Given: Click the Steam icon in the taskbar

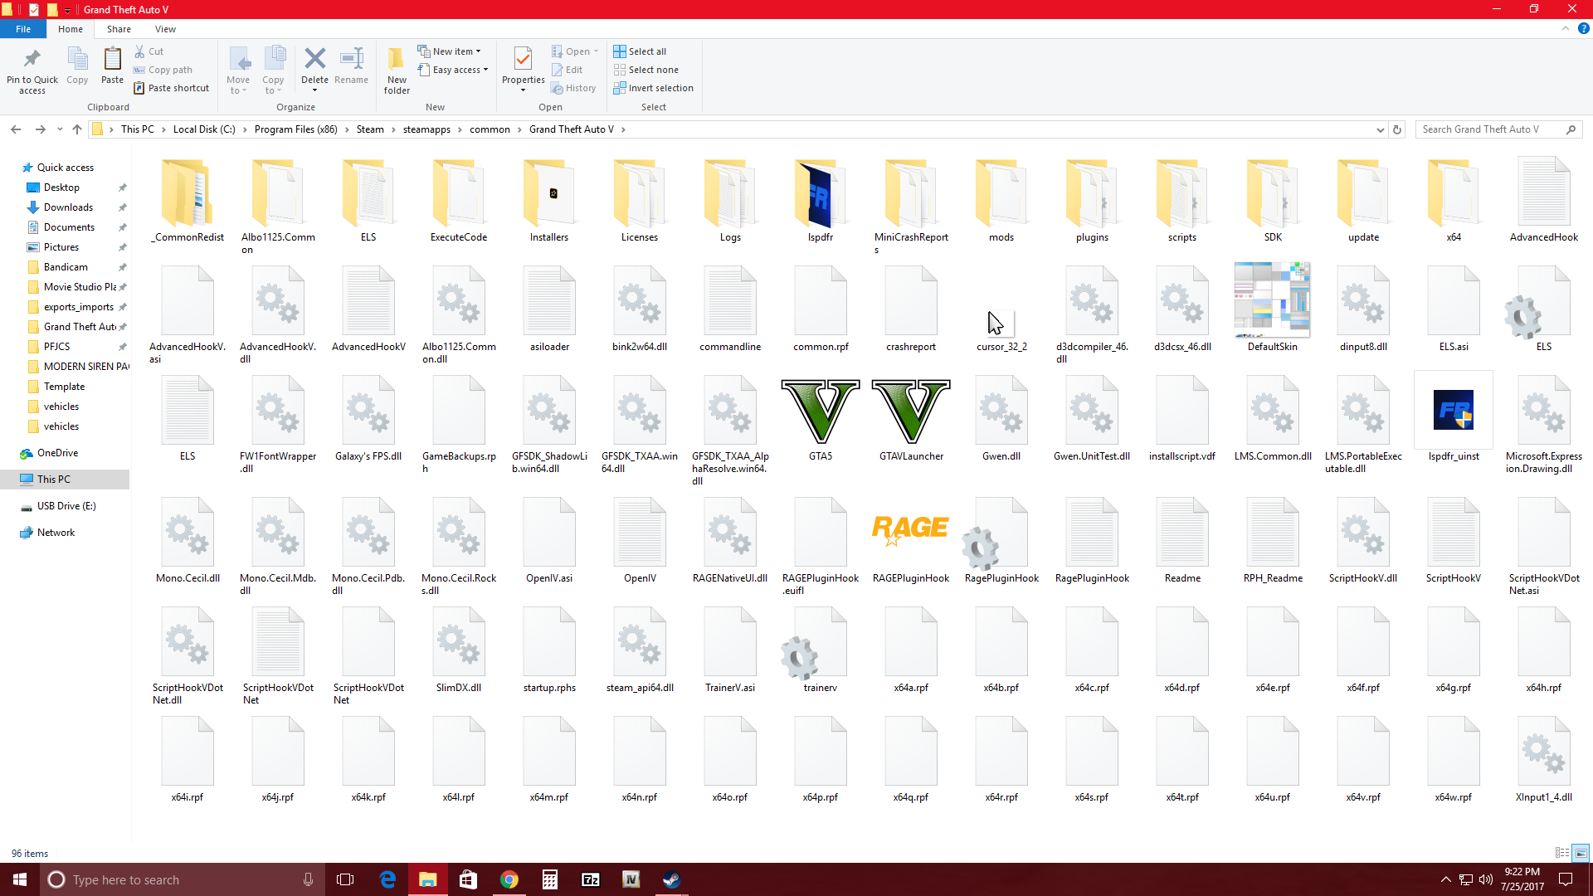Looking at the screenshot, I should [671, 879].
